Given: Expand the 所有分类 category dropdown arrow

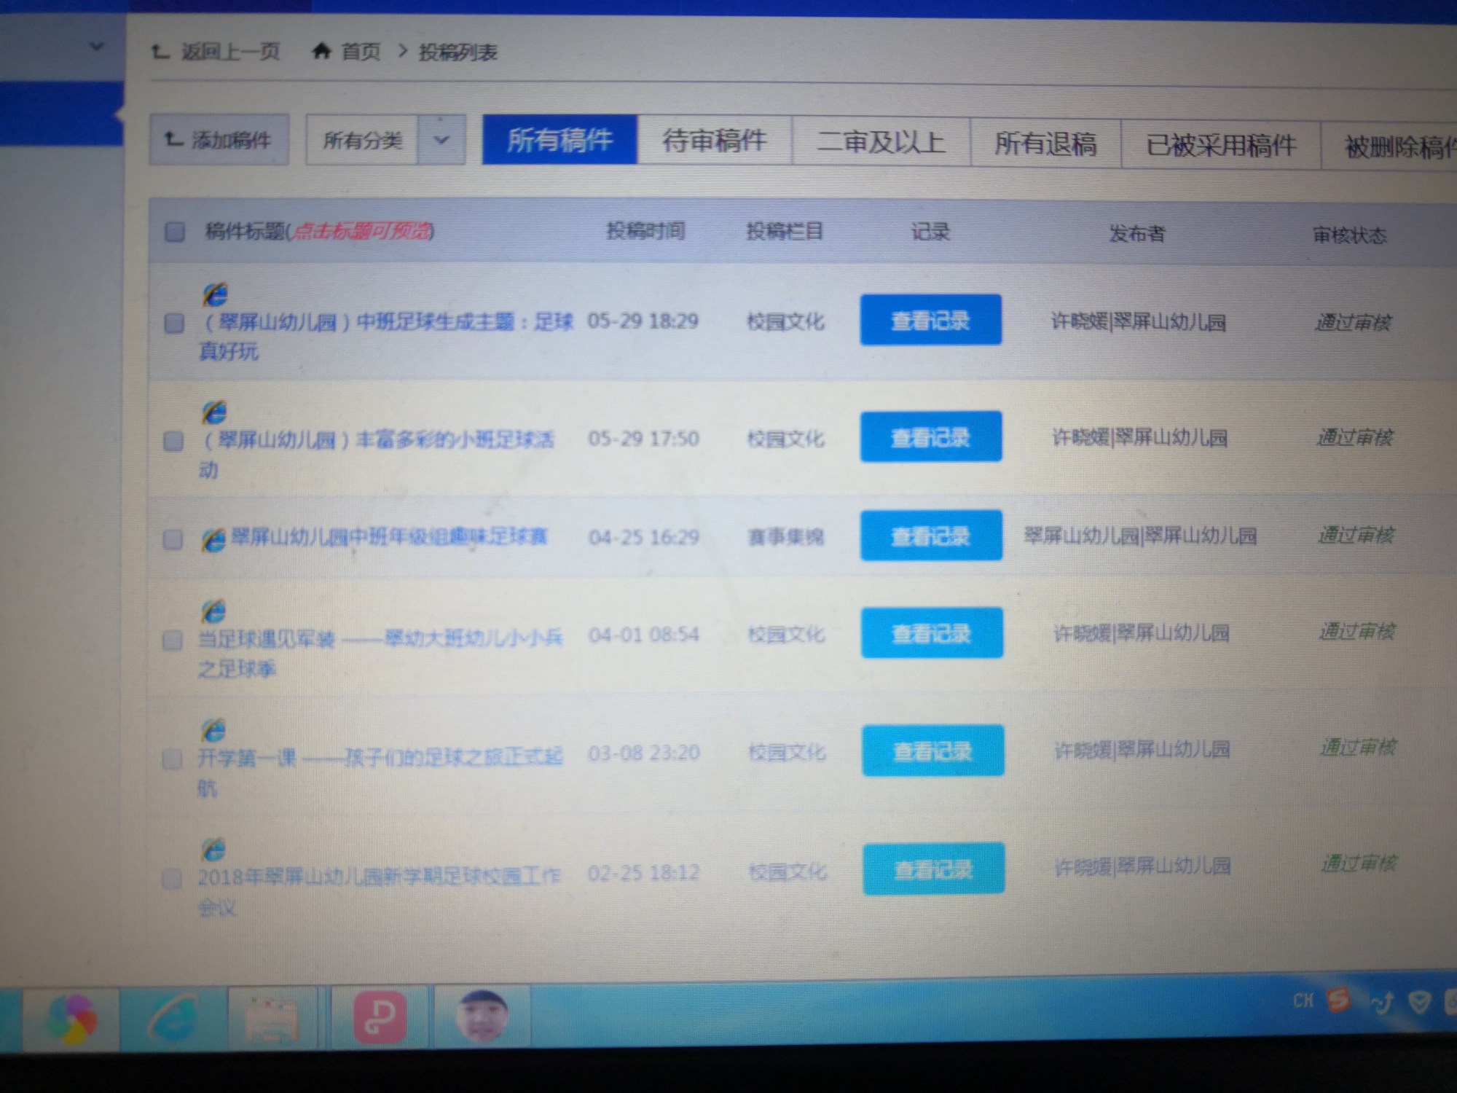Looking at the screenshot, I should (441, 140).
